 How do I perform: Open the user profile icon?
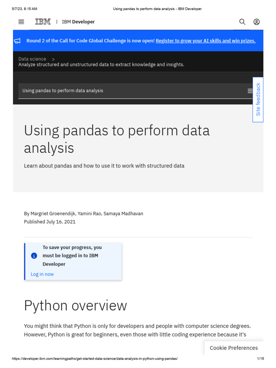click(257, 22)
